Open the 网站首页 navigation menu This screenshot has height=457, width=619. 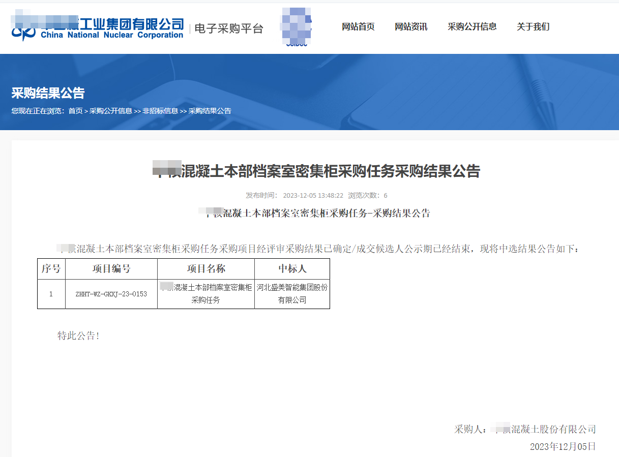pyautogui.click(x=358, y=27)
